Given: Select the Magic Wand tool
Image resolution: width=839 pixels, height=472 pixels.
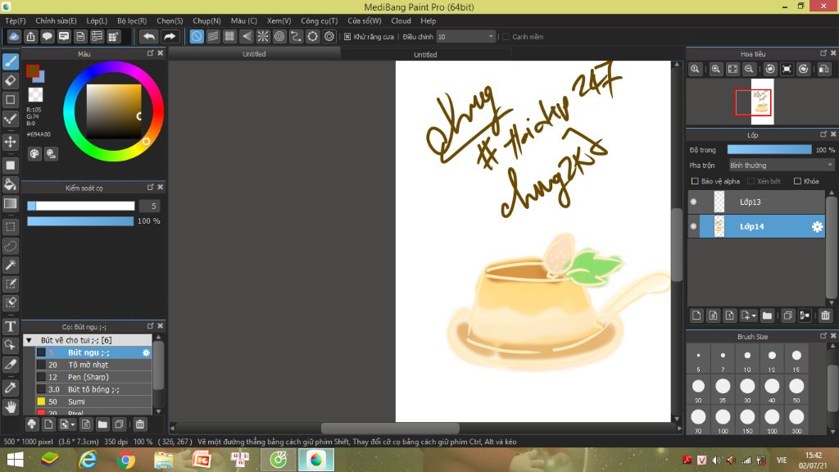Looking at the screenshot, I should [x=11, y=265].
